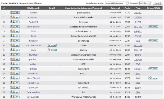Image resolution: width=164 pixels, height=99 pixels.
Task: Open stary szofer's www website icon
Action: (x=153, y=27)
